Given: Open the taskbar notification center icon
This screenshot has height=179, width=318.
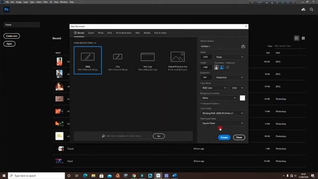Looking at the screenshot, I should point(313,176).
